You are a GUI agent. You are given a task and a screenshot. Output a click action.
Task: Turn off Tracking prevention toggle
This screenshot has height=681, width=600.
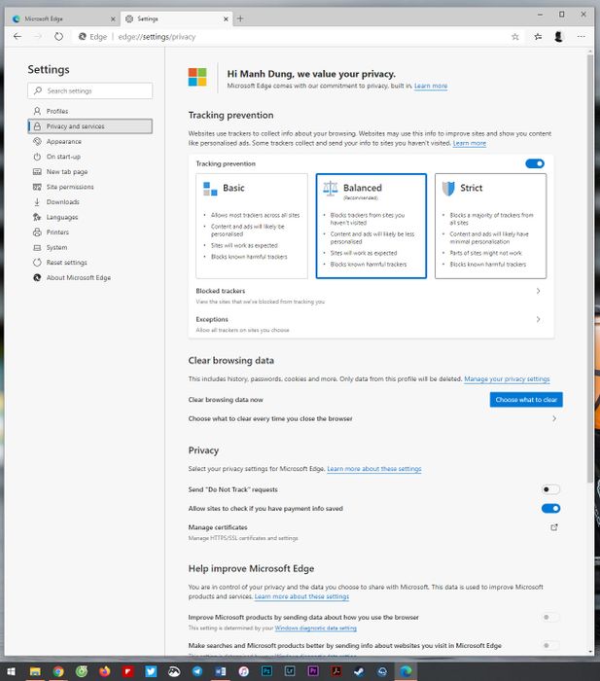tap(535, 163)
